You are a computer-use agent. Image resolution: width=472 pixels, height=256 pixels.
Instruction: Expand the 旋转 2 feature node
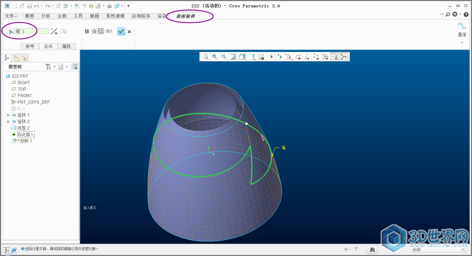tap(8, 122)
